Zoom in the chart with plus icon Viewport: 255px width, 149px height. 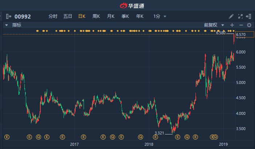[x=232, y=25]
